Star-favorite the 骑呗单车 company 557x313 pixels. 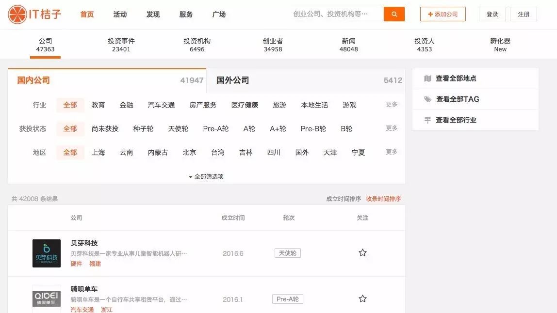(x=362, y=299)
